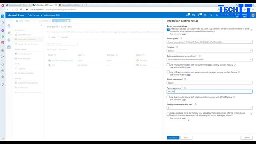The image size is (256, 144).
Task: Click the Microsoft Azure header title
Action: [x=16, y=15]
